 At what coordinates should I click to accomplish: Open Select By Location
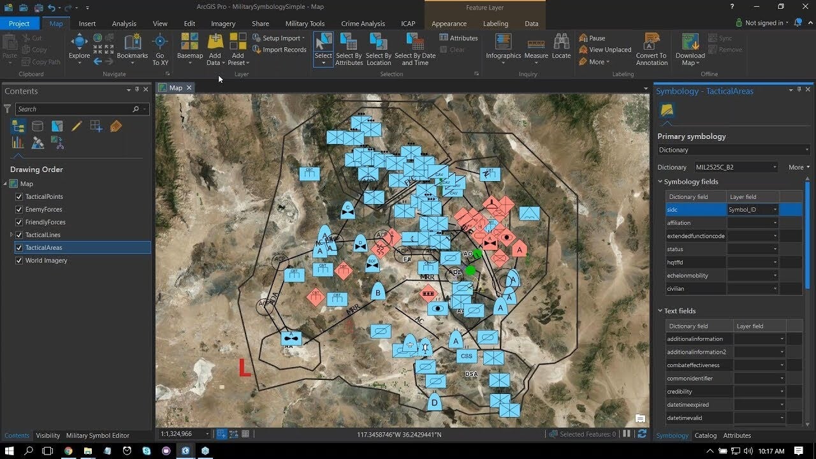pos(379,50)
